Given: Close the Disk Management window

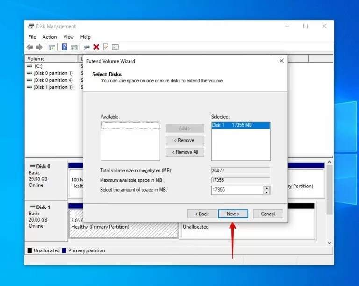Looking at the screenshot, I should tap(324, 26).
